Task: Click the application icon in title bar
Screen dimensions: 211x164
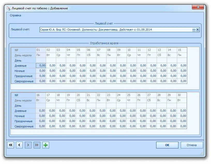Action: [x=9, y=8]
